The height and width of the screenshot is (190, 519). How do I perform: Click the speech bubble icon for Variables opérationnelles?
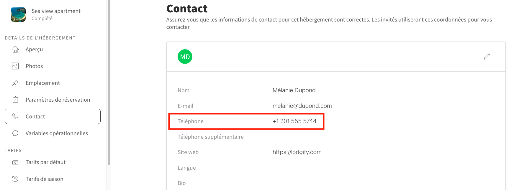[x=15, y=133]
